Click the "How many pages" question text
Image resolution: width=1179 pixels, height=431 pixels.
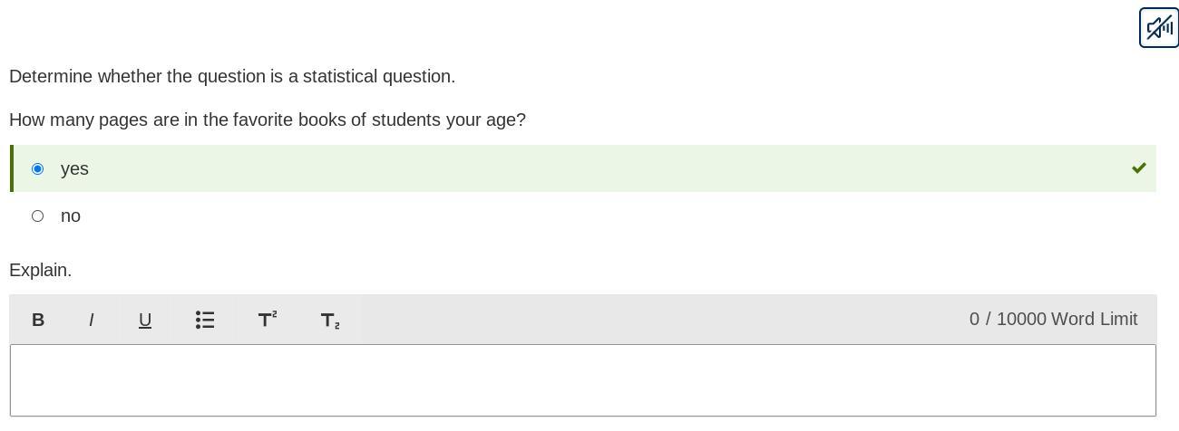point(268,120)
